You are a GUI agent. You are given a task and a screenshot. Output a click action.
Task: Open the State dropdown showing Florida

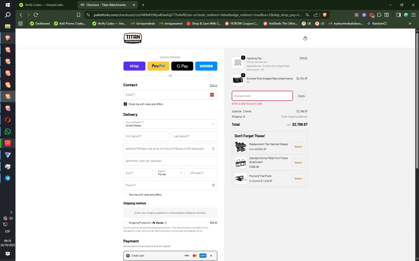coord(170,173)
